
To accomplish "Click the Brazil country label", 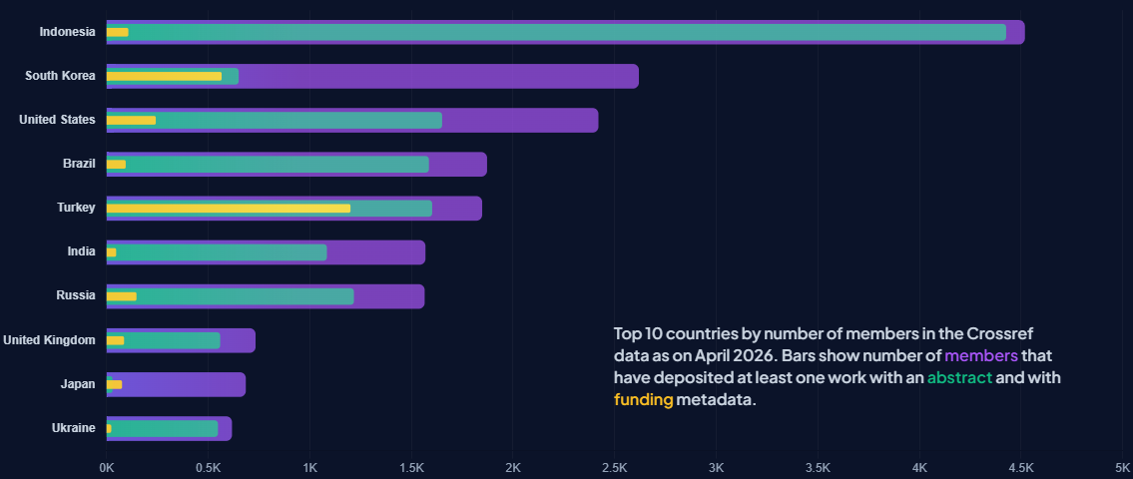I will [79, 164].
